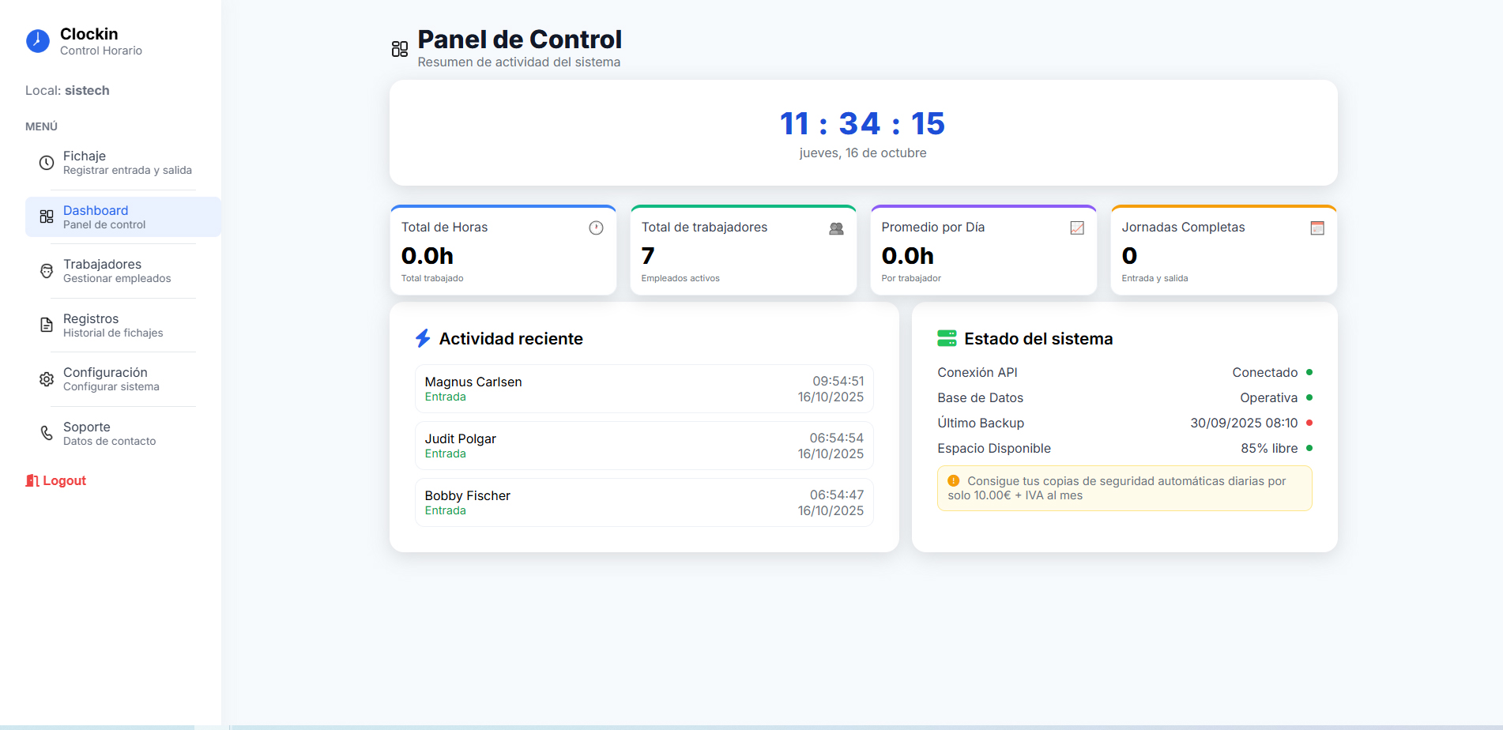Open settings with the Configuración gear icon
The width and height of the screenshot is (1503, 730).
click(x=46, y=378)
